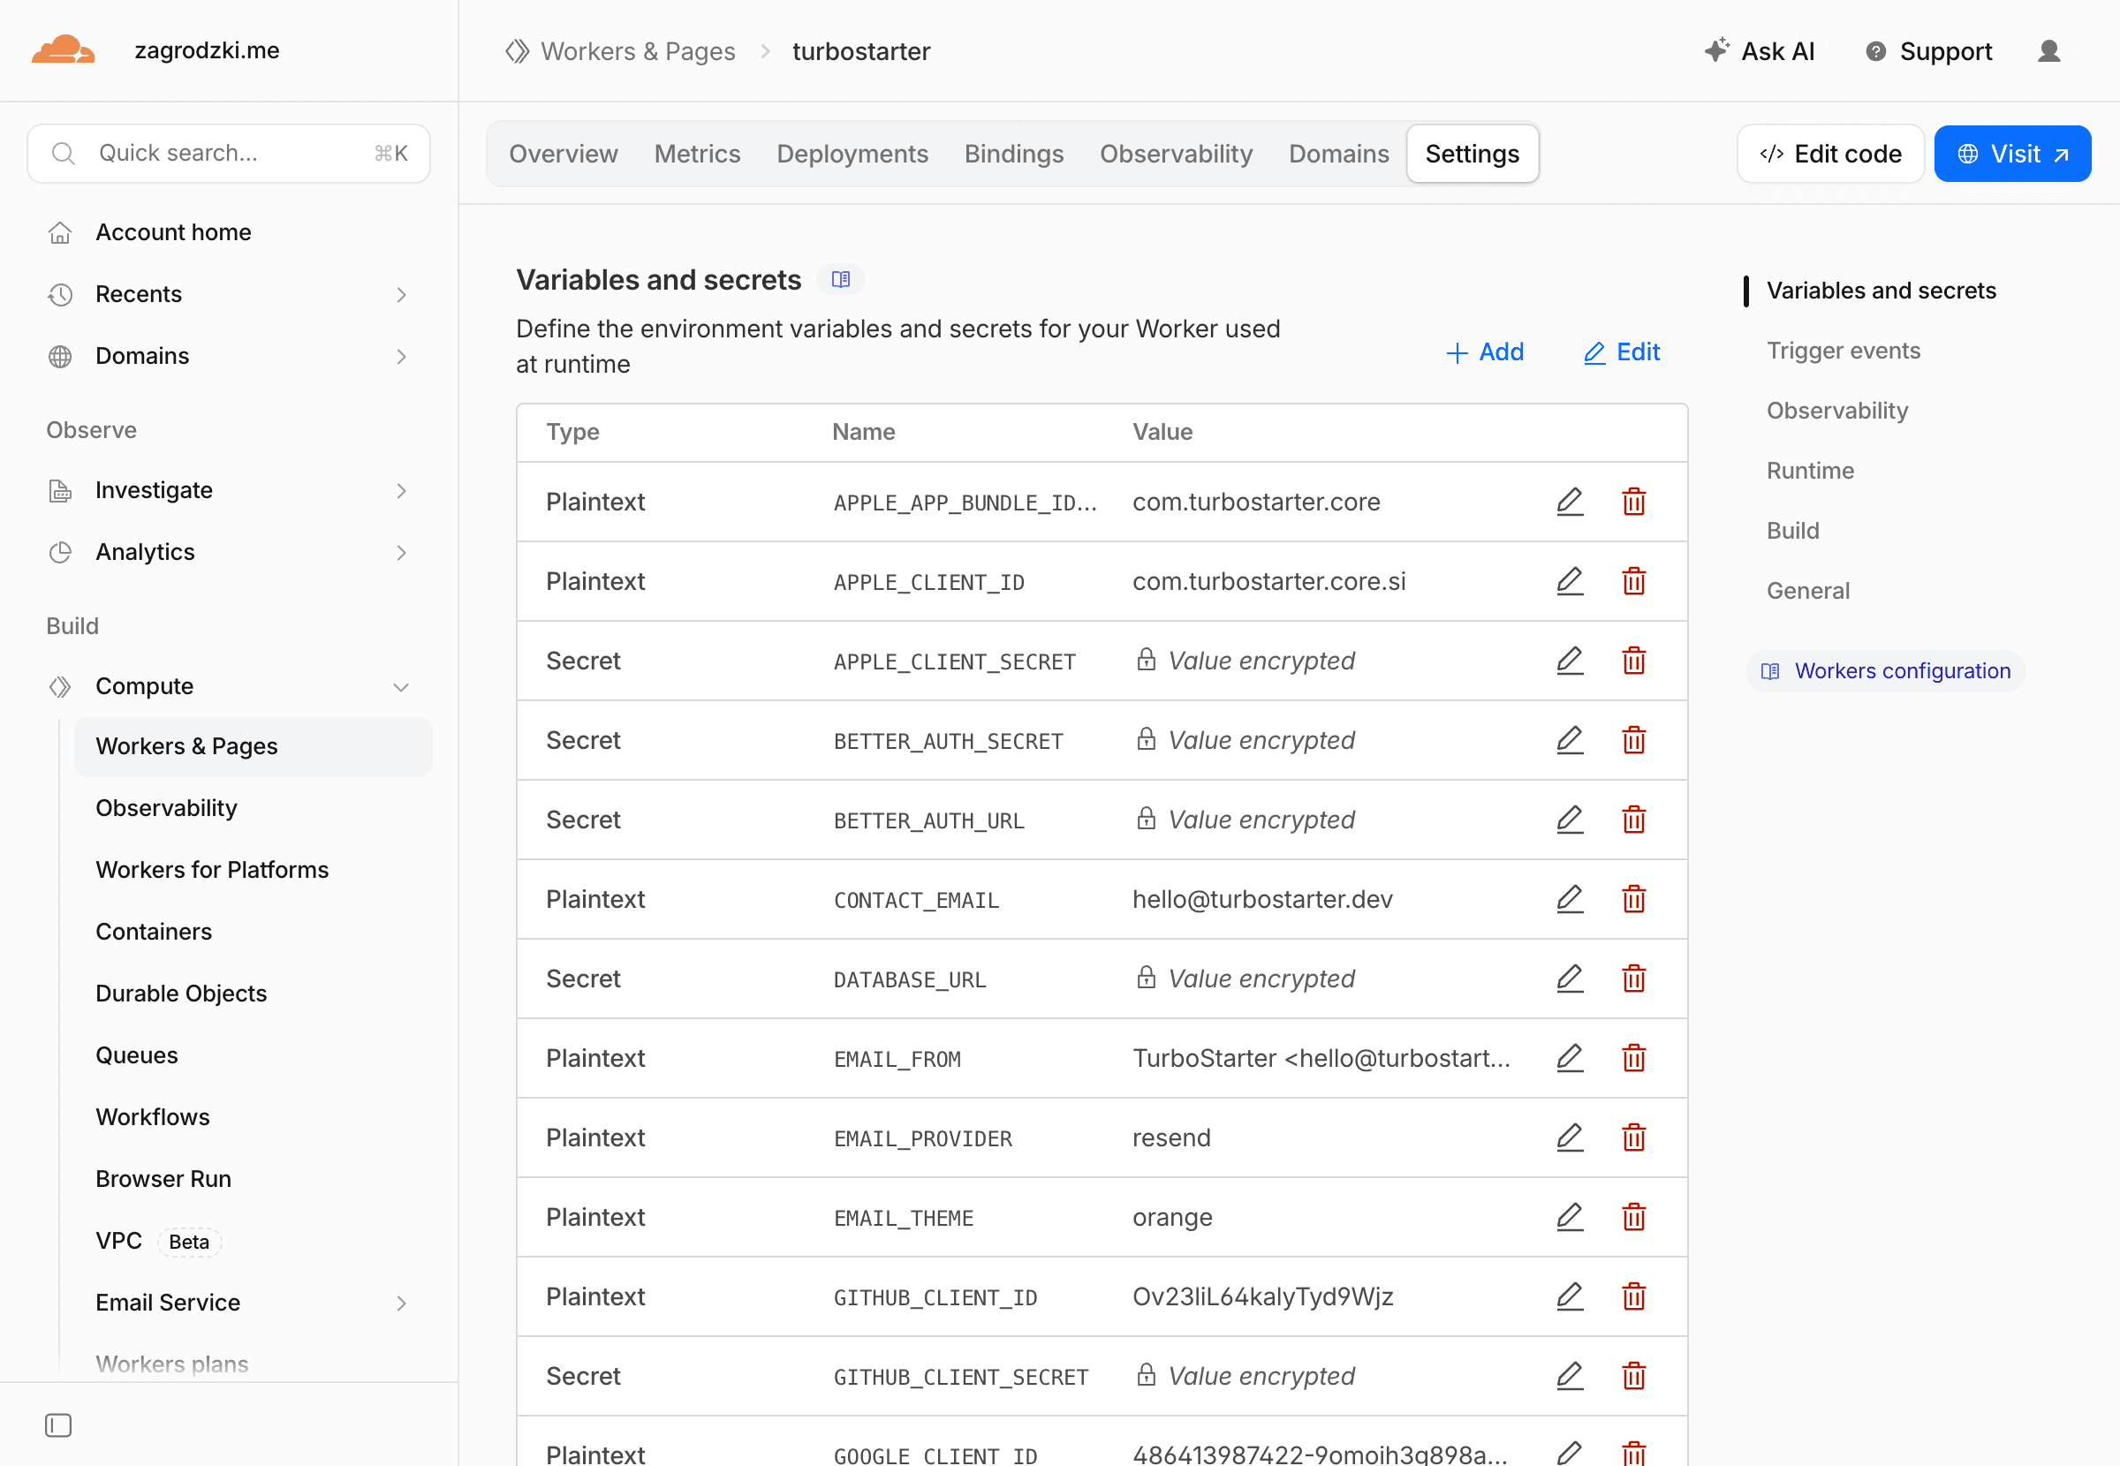Viewport: 2120px width, 1466px height.
Task: Delete the BETTER_AUTH_SECRET secret
Action: (x=1633, y=740)
